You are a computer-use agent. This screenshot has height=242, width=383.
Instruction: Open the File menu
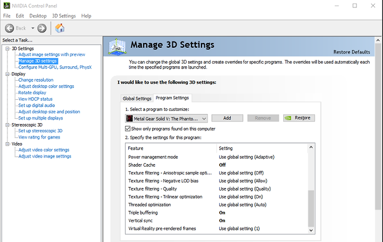pyautogui.click(x=7, y=16)
